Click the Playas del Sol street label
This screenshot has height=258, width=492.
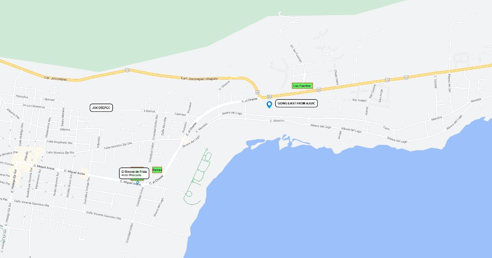[x=449, y=83]
